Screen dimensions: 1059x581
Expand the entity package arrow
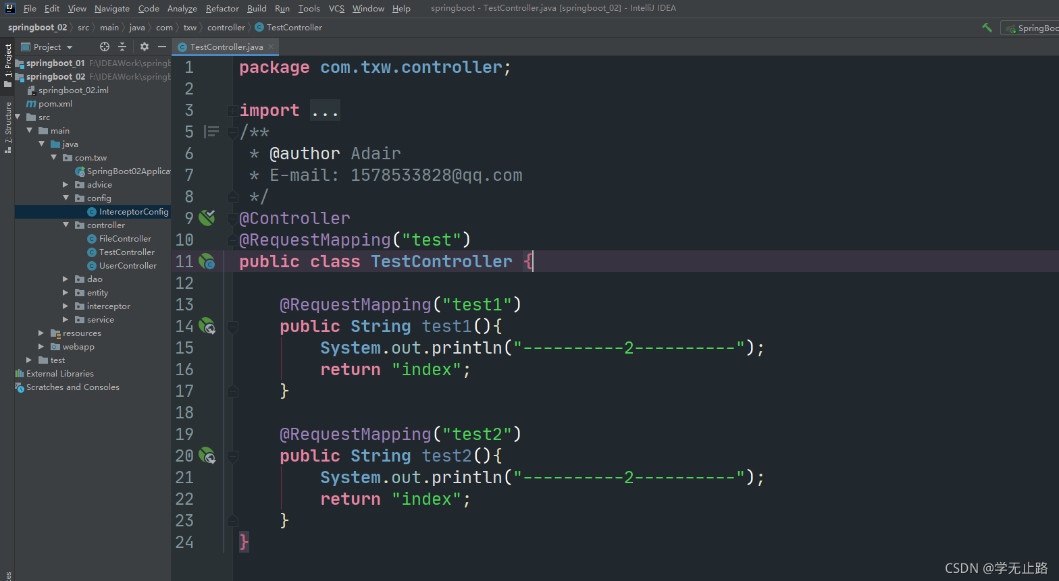66,292
